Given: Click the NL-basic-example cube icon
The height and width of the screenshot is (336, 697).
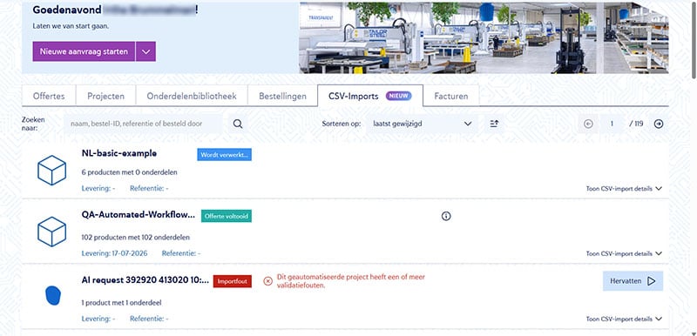Looking at the screenshot, I should pos(52,170).
